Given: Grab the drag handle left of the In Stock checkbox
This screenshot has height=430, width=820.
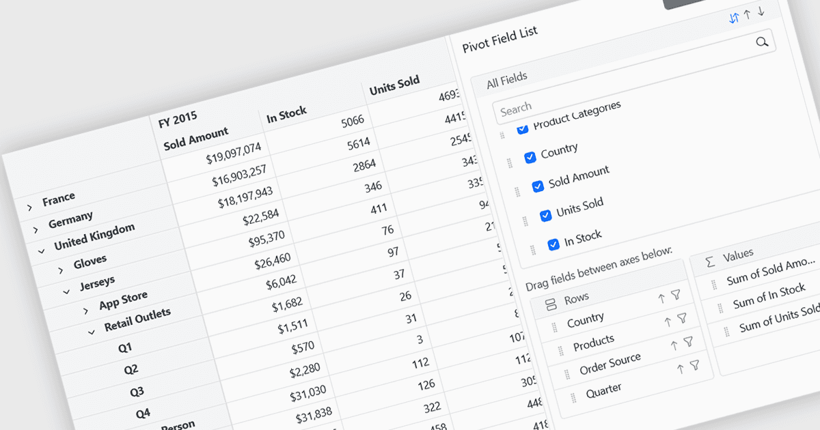Looking at the screenshot, I should tap(534, 250).
